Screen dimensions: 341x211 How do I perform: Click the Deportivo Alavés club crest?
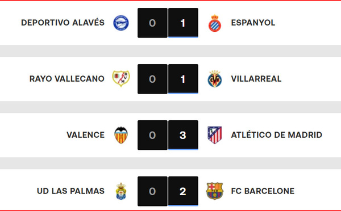[121, 23]
